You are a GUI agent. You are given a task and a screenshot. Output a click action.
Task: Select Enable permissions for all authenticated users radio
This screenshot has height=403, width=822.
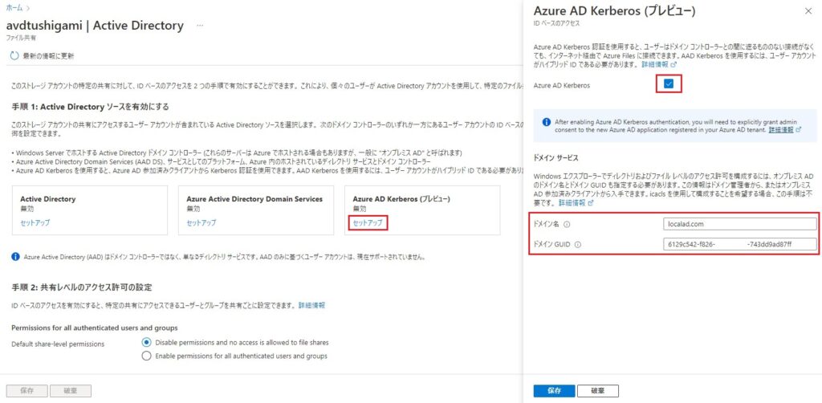point(147,356)
